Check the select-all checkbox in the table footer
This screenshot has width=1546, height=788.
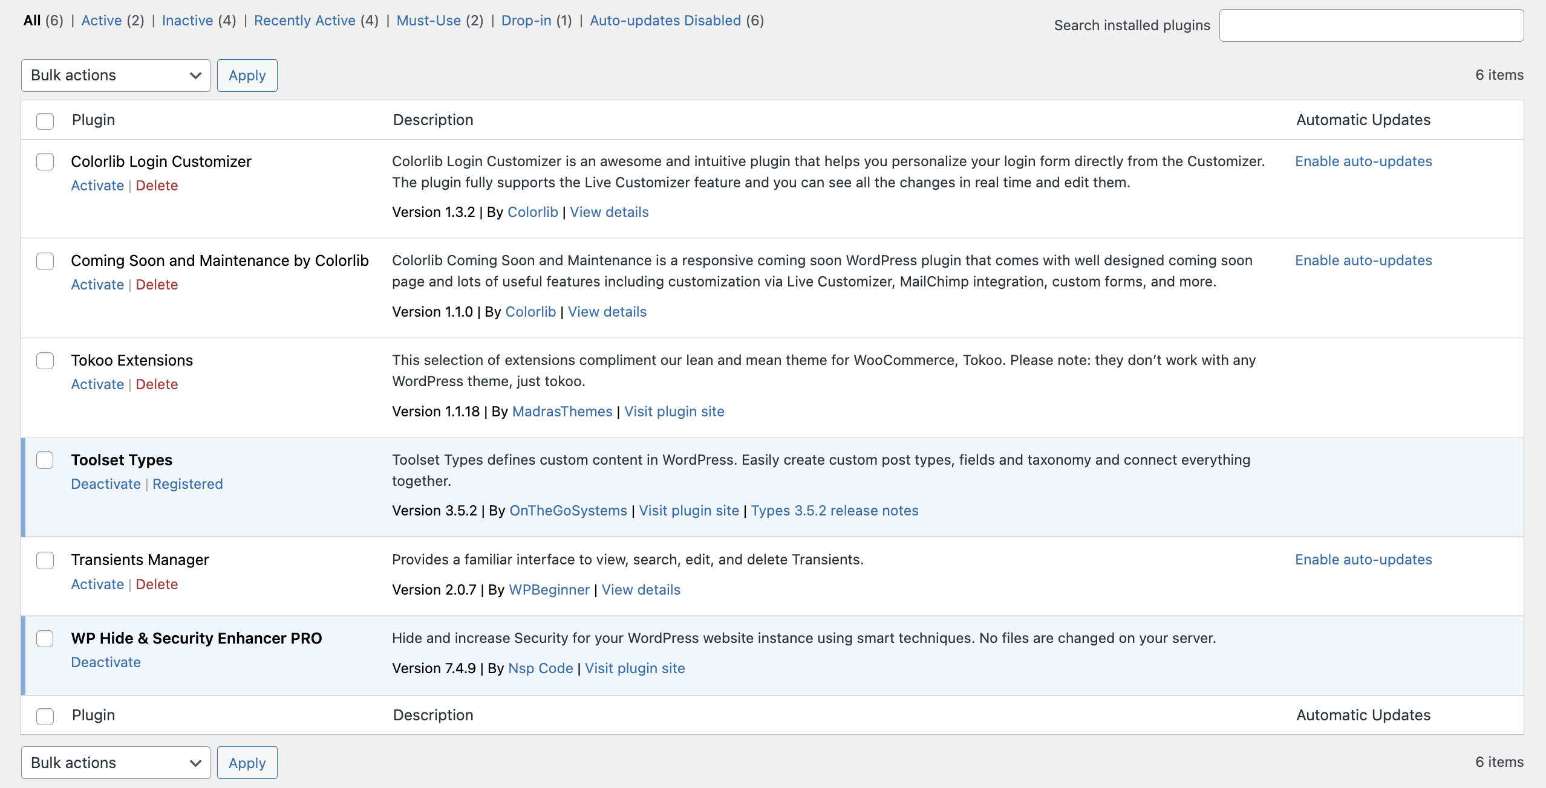[45, 716]
